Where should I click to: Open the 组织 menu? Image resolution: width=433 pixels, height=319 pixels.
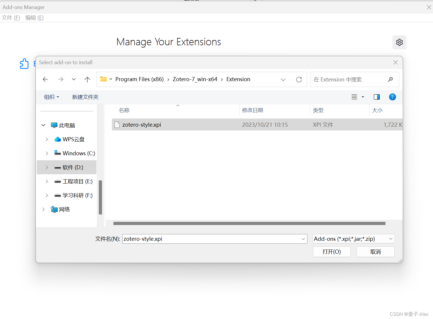click(52, 97)
